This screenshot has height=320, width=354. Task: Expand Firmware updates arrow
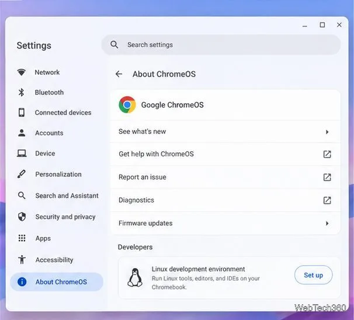(x=327, y=224)
